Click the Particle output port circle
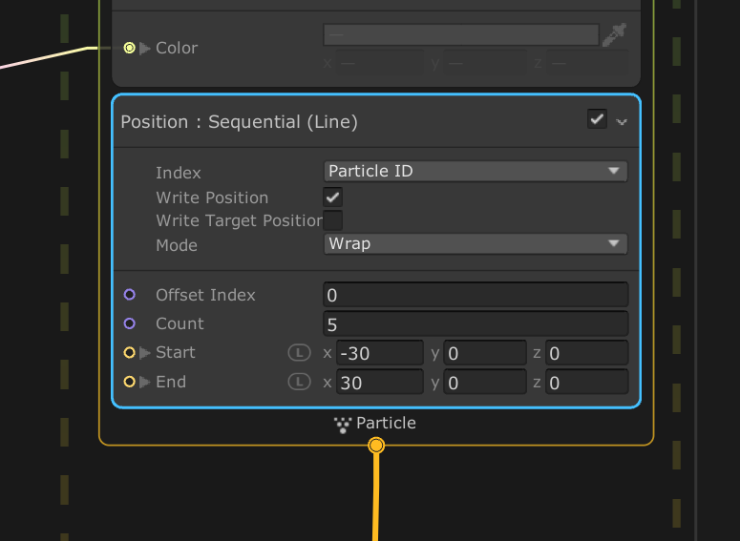Image resolution: width=740 pixels, height=541 pixels. click(376, 446)
